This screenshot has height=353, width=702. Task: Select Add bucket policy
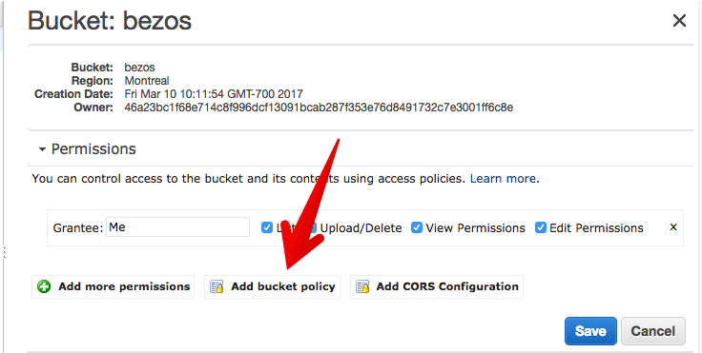point(272,286)
